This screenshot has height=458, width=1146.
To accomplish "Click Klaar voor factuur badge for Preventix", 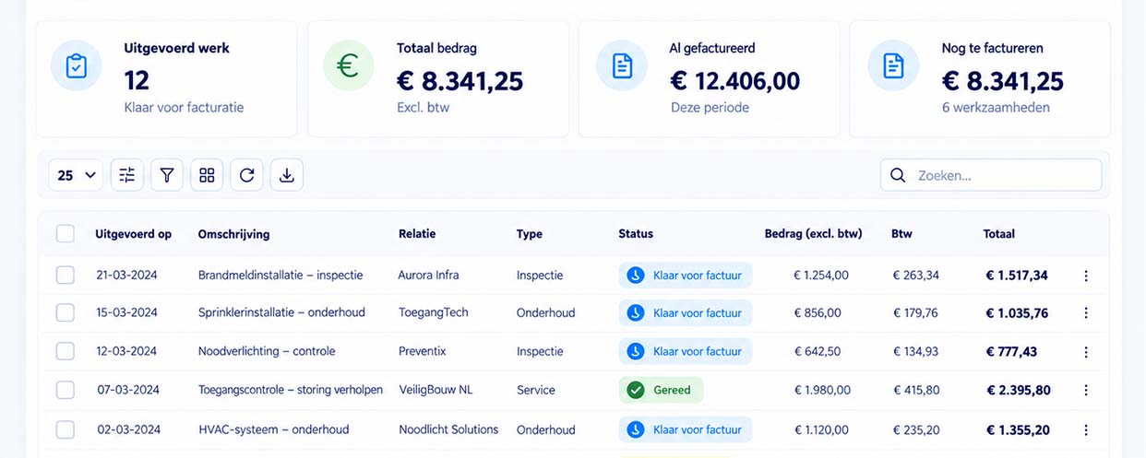I will pos(686,351).
